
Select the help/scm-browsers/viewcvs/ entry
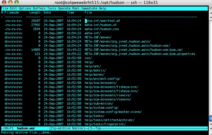108,95
